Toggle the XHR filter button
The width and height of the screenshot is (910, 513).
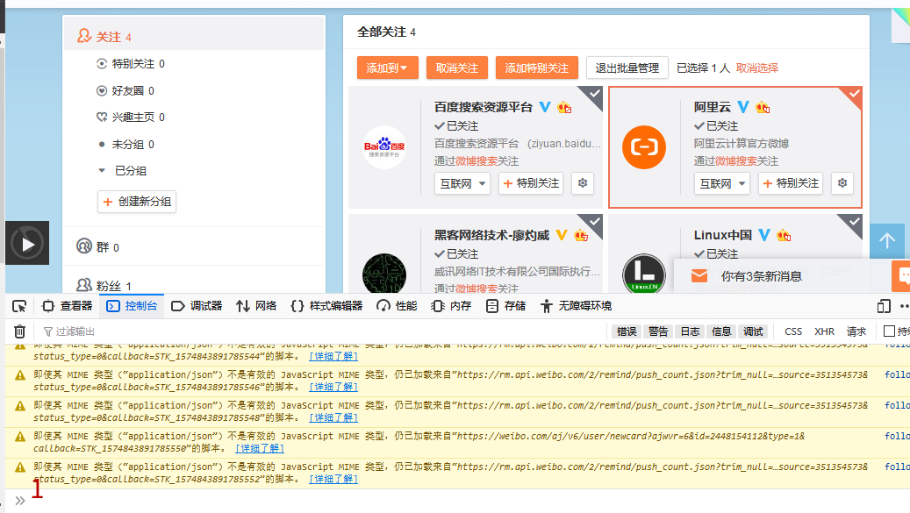pos(824,331)
